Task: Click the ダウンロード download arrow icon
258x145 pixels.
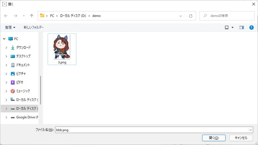Action: click(13, 48)
